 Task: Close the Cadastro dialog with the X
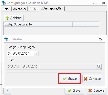pos(101,39)
